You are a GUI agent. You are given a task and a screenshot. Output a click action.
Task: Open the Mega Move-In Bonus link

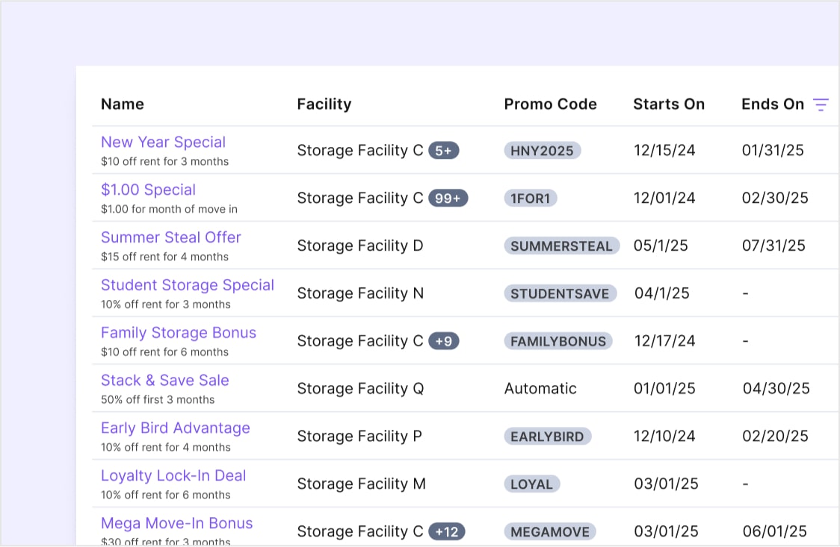177,523
